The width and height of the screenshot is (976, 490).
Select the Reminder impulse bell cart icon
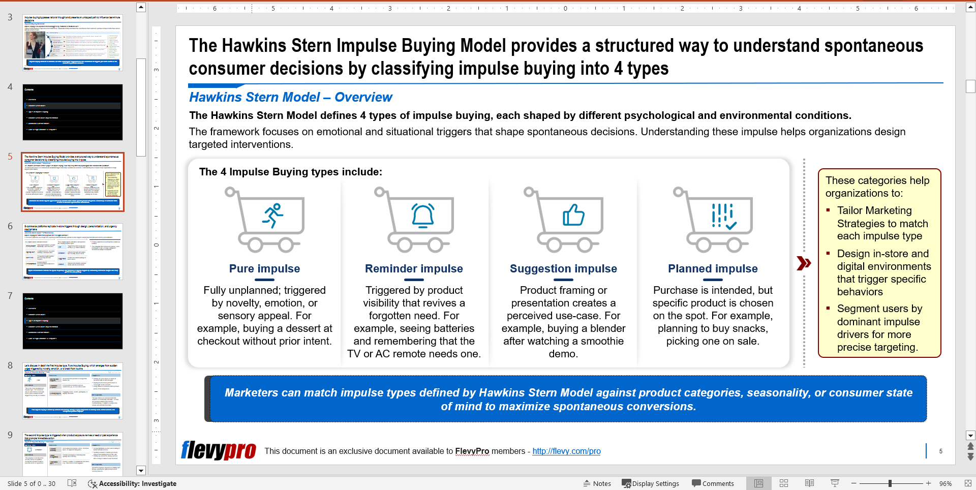pyautogui.click(x=414, y=220)
